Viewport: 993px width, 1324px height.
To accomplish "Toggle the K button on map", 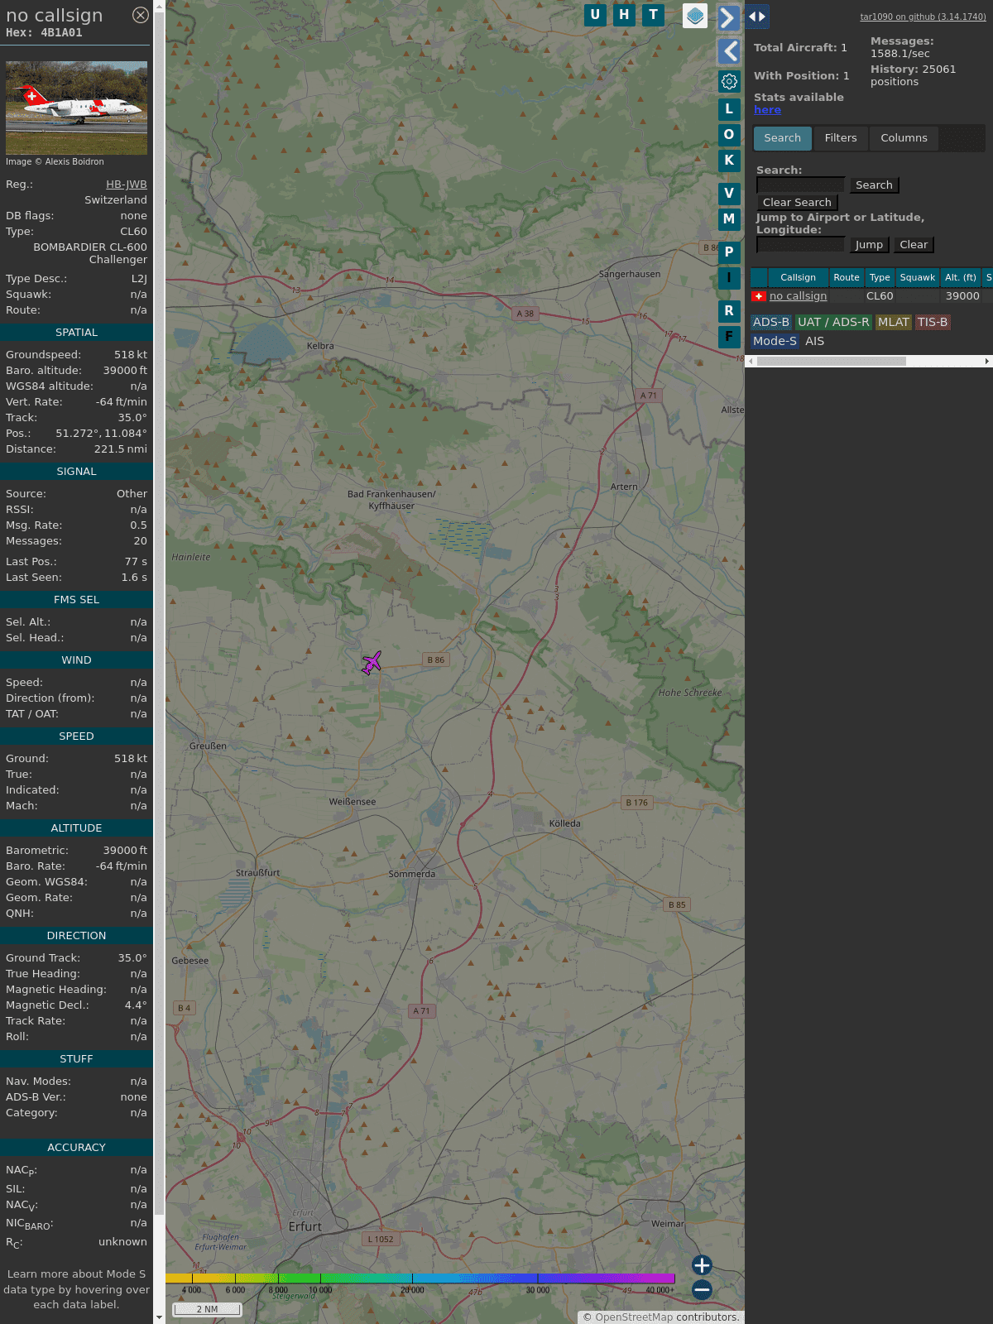I will point(729,160).
